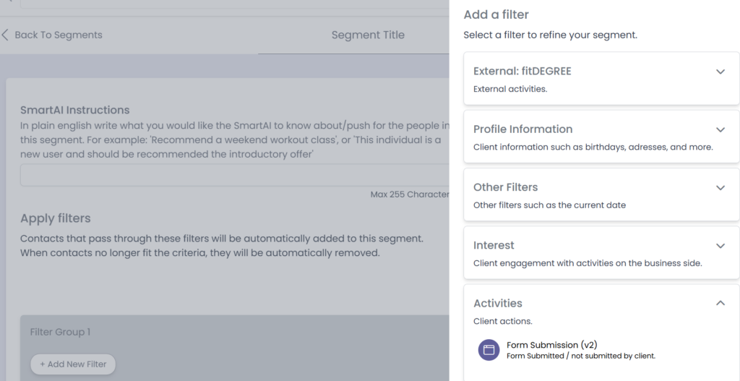Focus the SmartAI Instructions text box
740x381 pixels.
235,176
